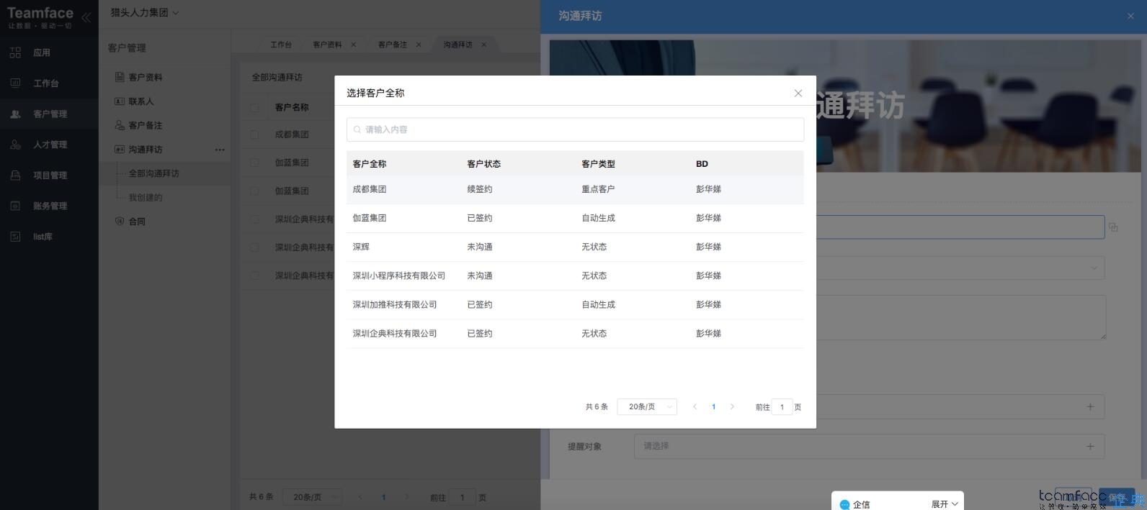Expand 猎头人力集团 company dropdown
This screenshot has height=510, width=1147.
145,13
